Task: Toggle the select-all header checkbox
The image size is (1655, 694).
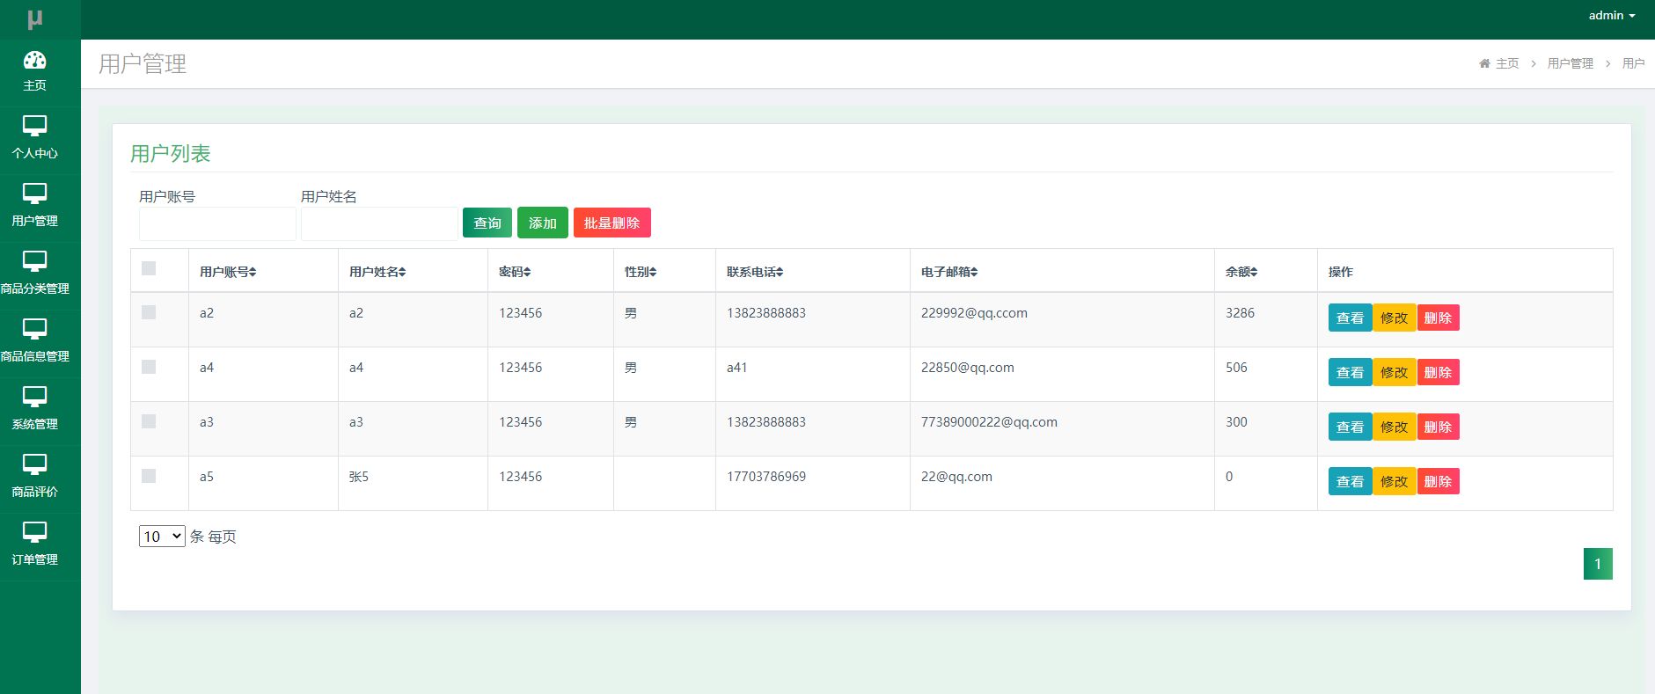Action: tap(149, 268)
